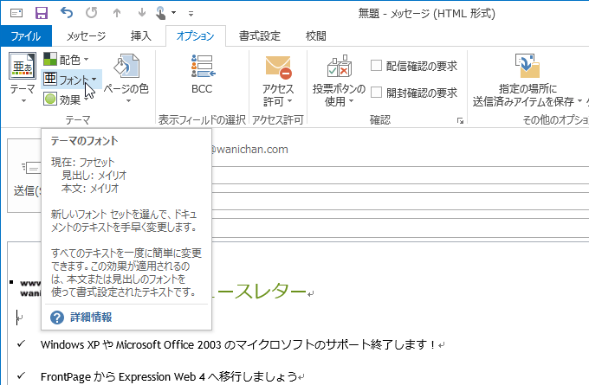
Task: Open the 確認 group dialog launcher
Action: tap(460, 120)
